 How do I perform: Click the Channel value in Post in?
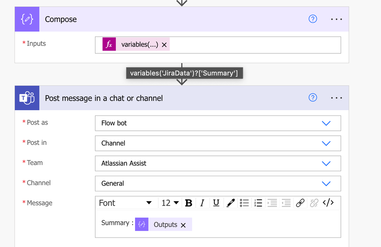pos(113,143)
